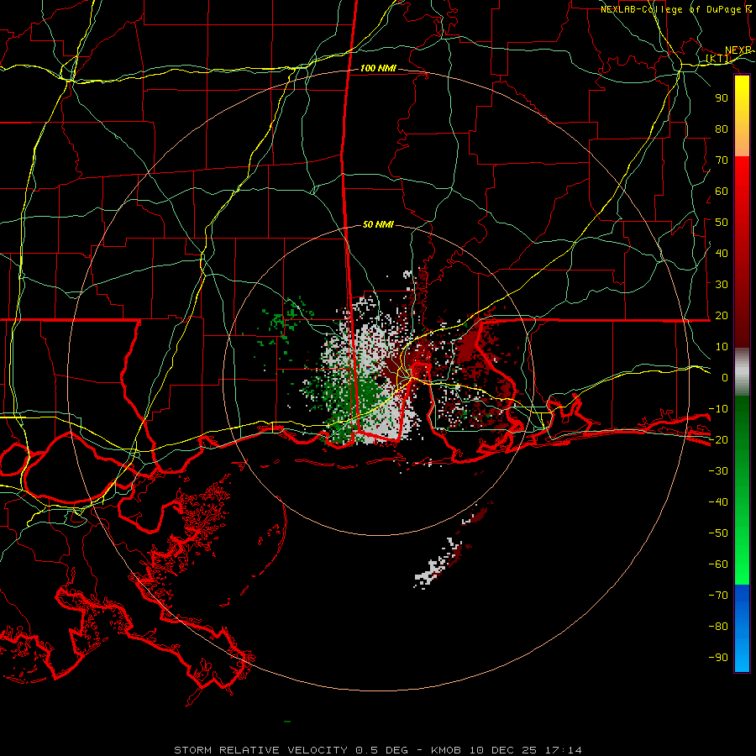Select the 20 value on the velocity scale

point(722,315)
